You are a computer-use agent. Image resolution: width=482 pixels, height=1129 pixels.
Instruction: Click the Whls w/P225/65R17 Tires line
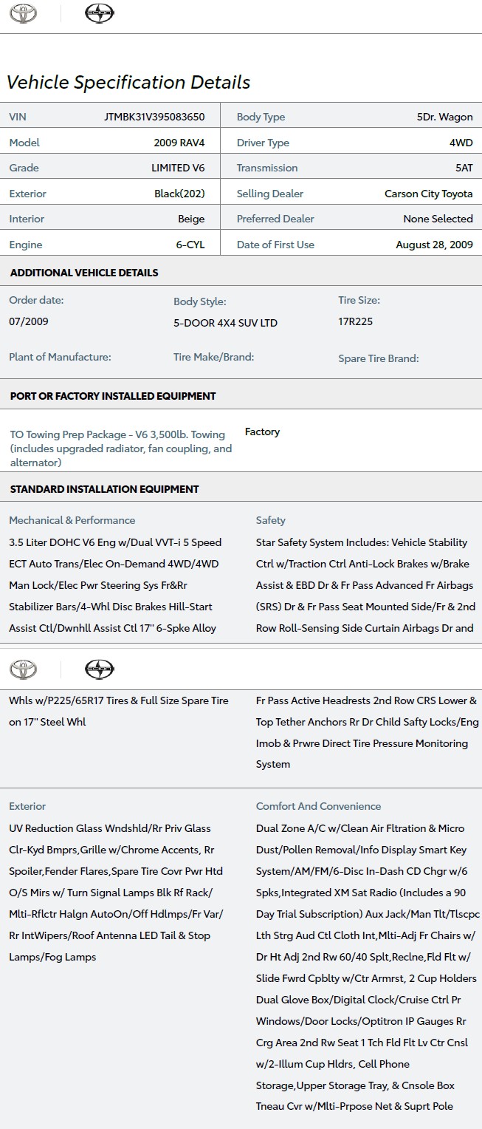(x=119, y=700)
